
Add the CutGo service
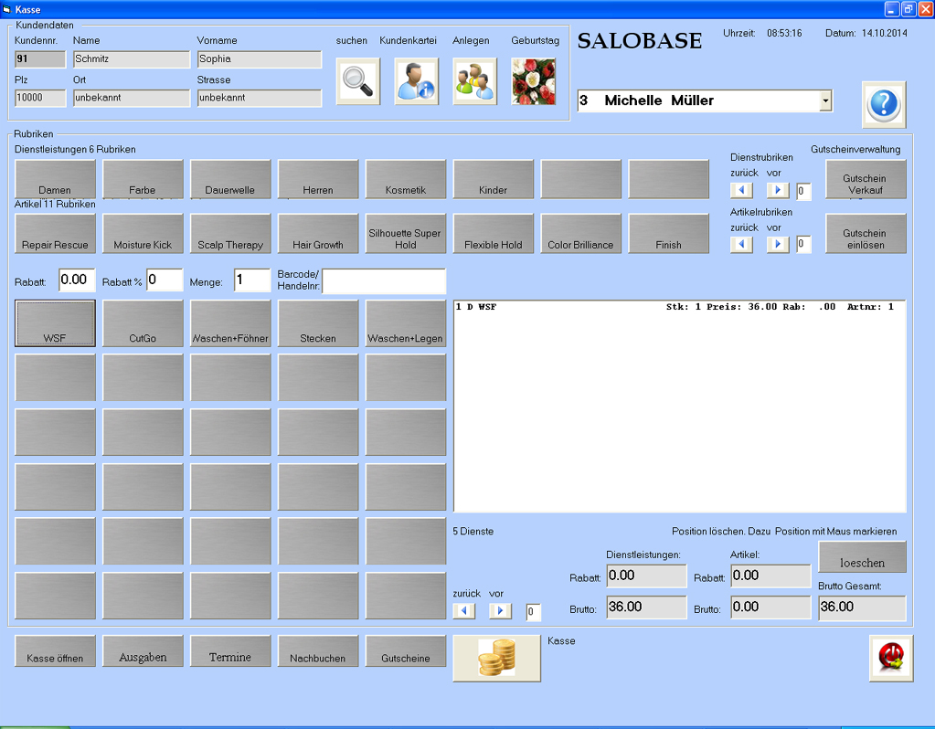[143, 324]
